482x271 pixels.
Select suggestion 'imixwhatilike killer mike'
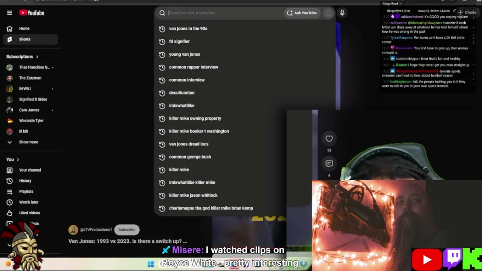(x=220, y=183)
